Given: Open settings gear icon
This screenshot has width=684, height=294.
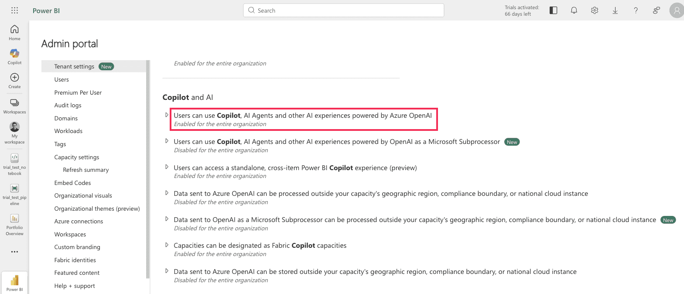Looking at the screenshot, I should [x=595, y=10].
